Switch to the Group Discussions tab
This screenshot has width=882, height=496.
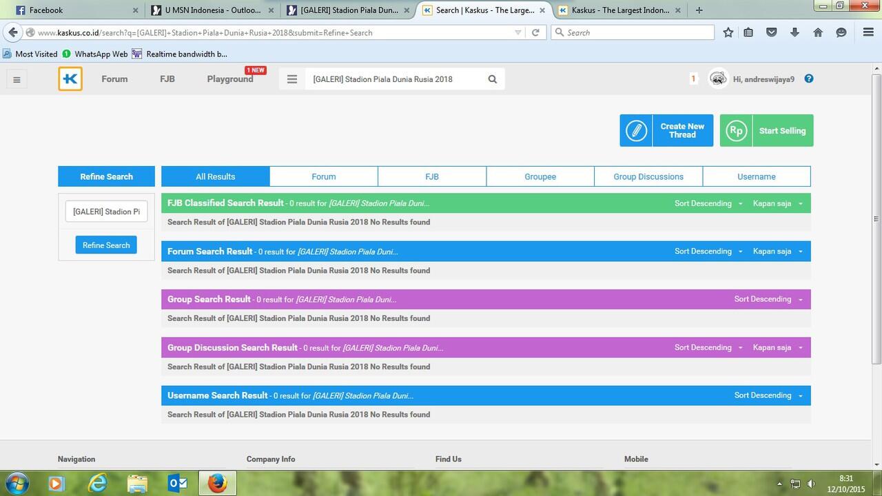pyautogui.click(x=648, y=176)
